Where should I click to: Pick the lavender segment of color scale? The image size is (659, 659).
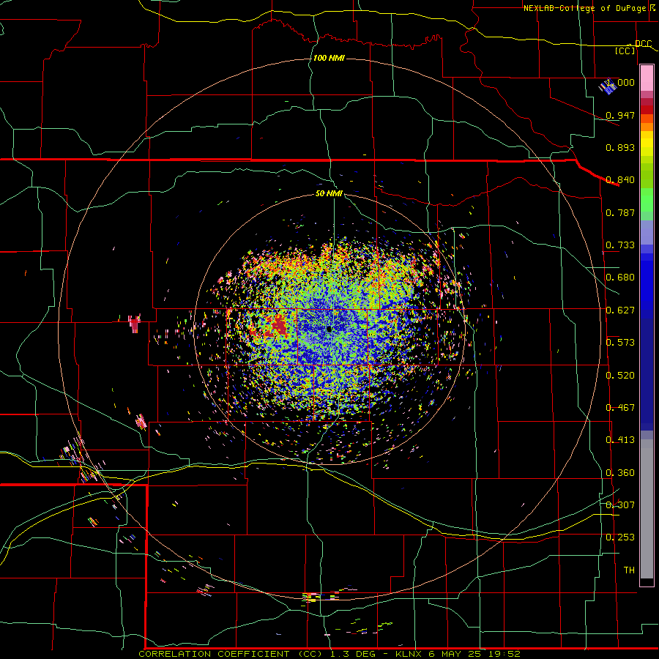point(647,232)
